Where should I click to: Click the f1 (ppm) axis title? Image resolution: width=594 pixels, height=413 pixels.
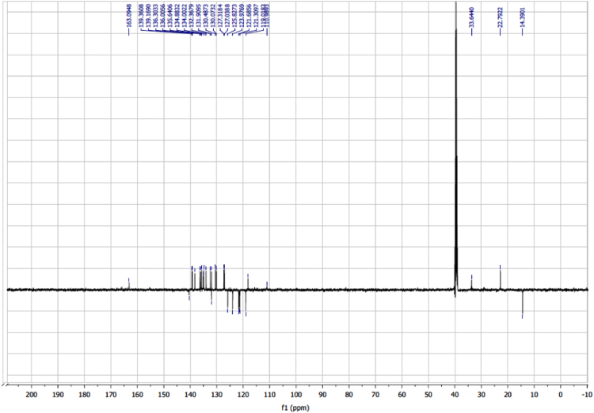click(x=295, y=407)
